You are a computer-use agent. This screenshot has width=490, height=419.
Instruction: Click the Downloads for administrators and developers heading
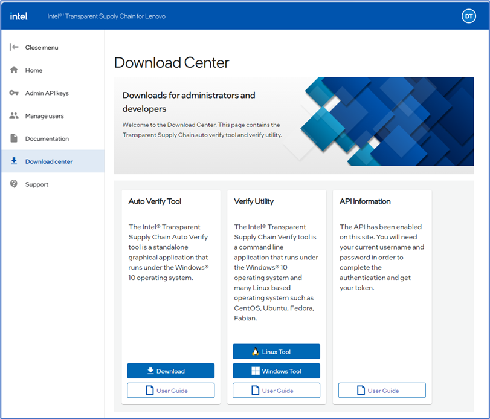[x=189, y=102]
